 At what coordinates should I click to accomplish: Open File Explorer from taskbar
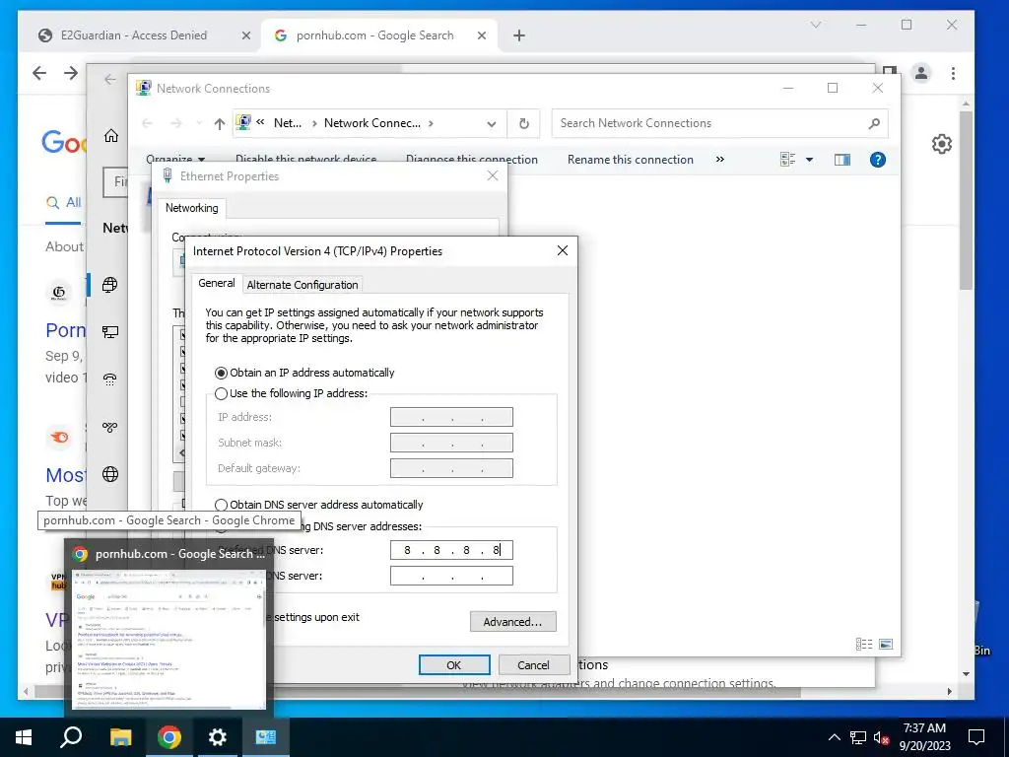[120, 737]
